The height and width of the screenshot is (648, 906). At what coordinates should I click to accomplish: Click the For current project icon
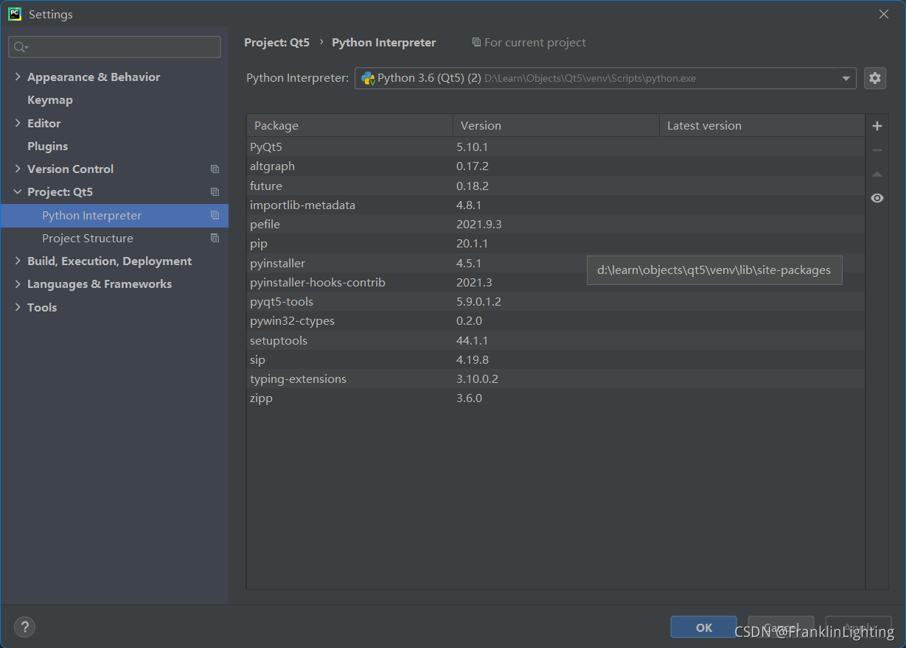coord(476,43)
